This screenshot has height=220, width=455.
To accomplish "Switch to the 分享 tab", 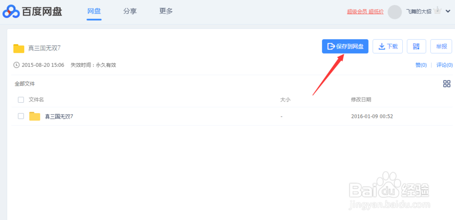I will click(130, 11).
